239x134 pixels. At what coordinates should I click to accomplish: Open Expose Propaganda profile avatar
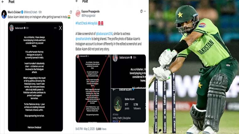click(78, 13)
